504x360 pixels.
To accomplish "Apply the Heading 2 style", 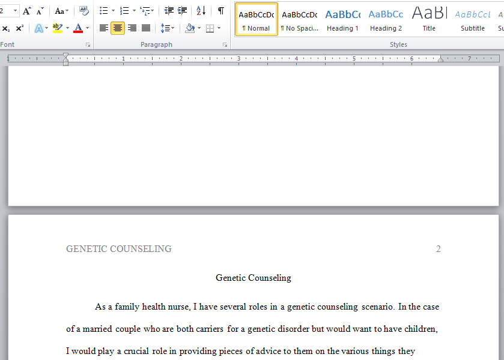I will click(x=386, y=19).
